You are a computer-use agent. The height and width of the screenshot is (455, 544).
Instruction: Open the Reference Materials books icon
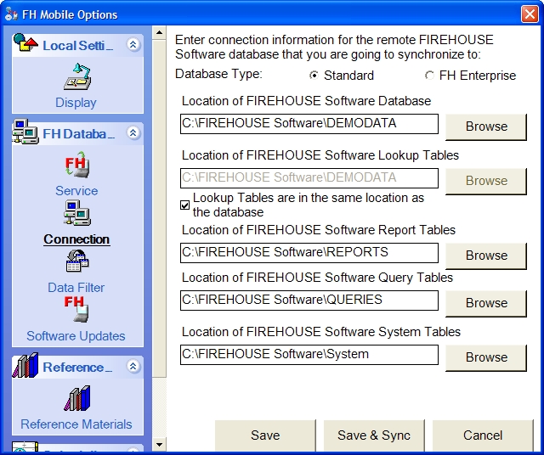click(x=77, y=398)
